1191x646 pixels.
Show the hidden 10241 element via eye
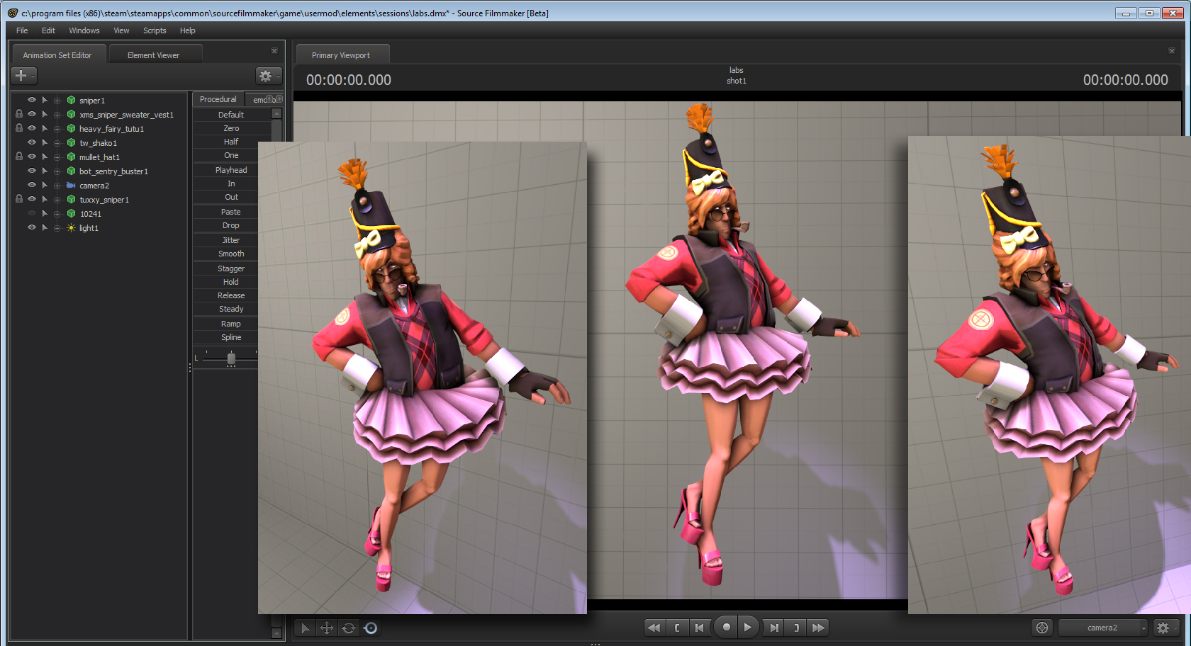click(32, 213)
